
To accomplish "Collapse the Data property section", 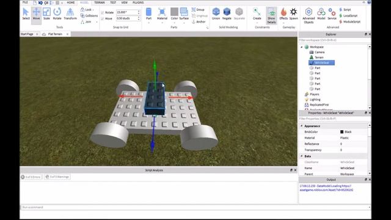I will (x=302, y=156).
